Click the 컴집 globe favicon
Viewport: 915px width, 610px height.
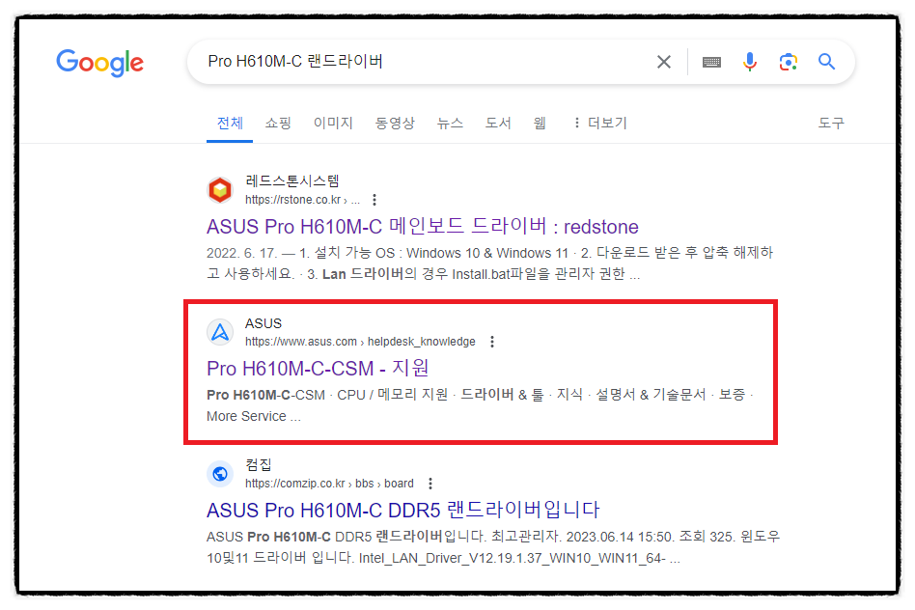(220, 473)
